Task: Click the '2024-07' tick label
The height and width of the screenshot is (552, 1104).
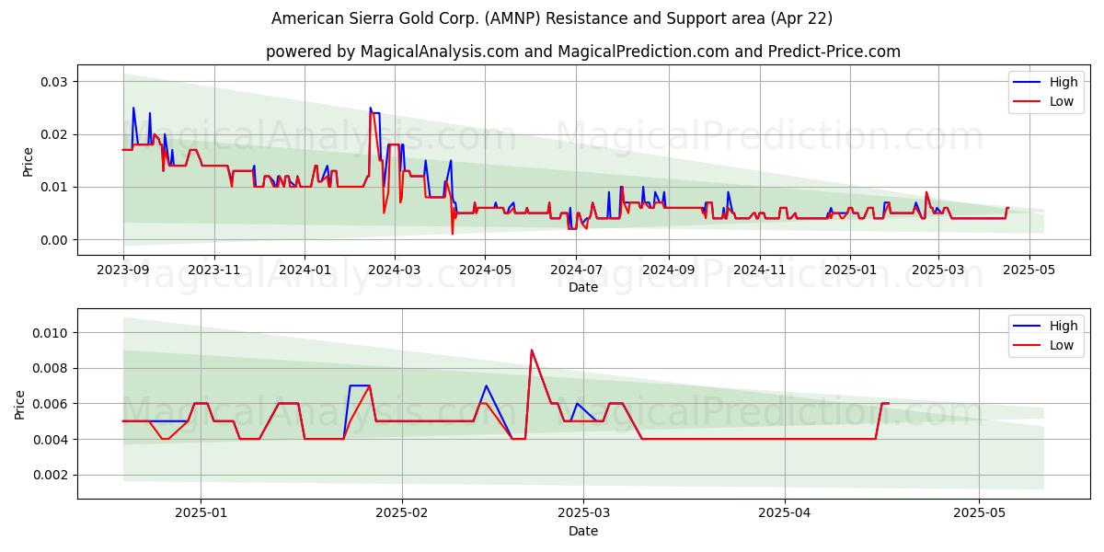Action: click(576, 270)
